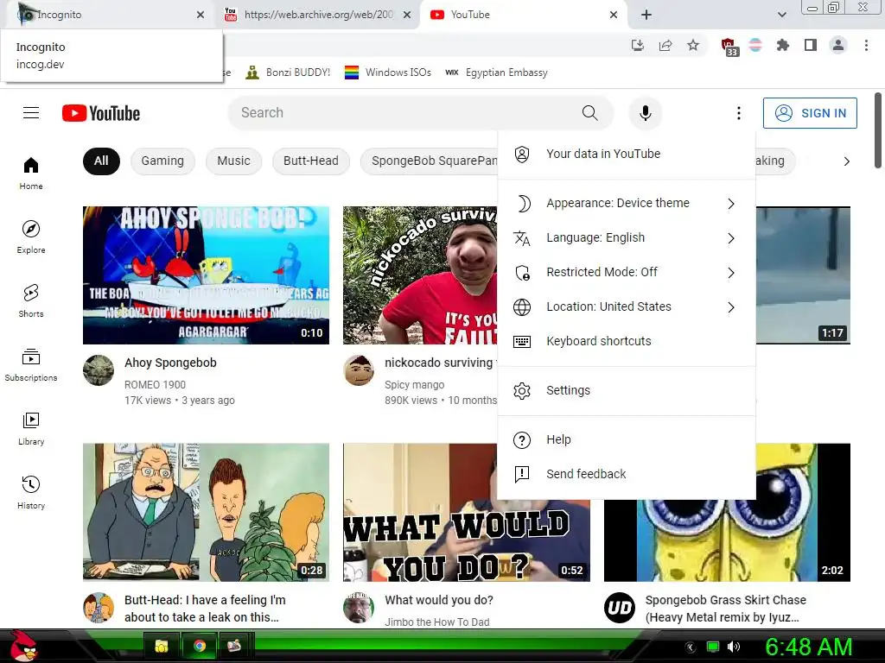Open the UD channel avatar

(x=619, y=608)
